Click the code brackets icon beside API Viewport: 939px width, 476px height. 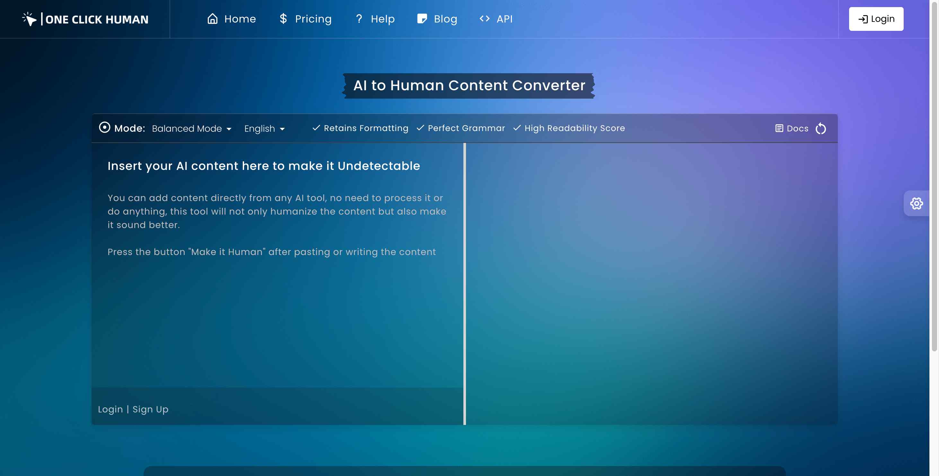pos(485,19)
